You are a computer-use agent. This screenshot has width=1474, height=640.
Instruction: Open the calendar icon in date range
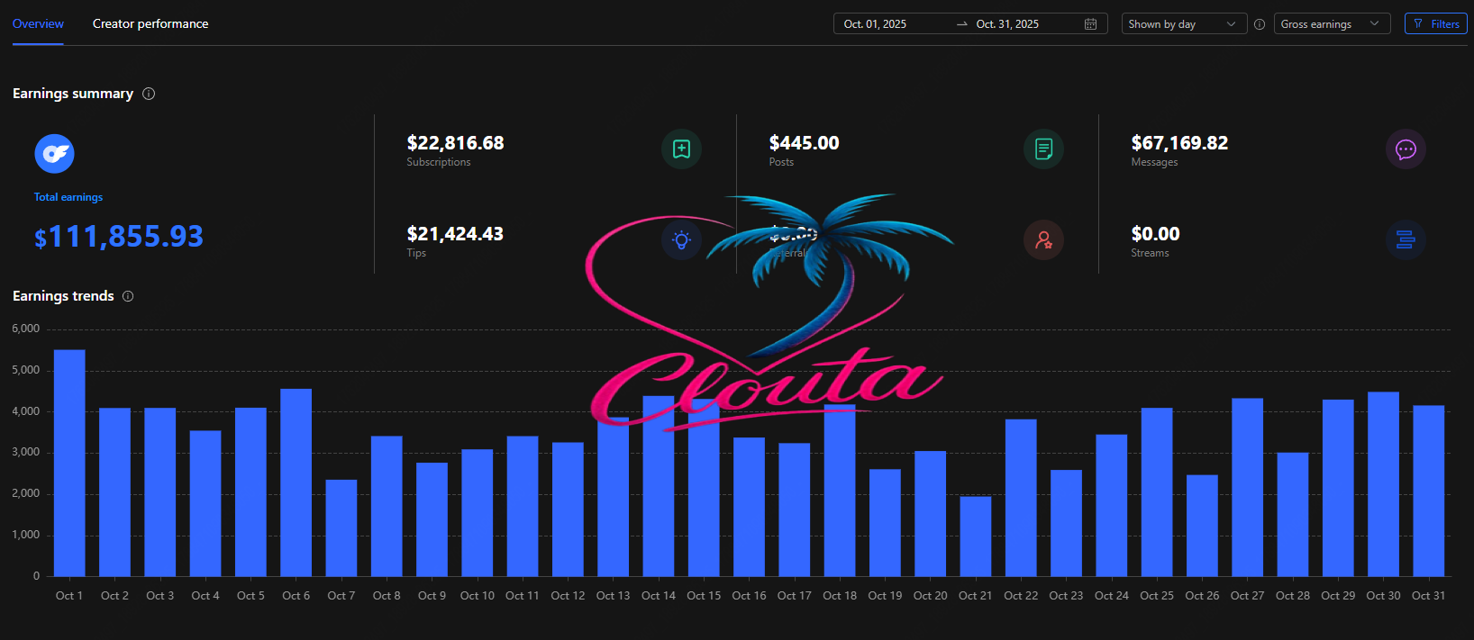click(1090, 24)
